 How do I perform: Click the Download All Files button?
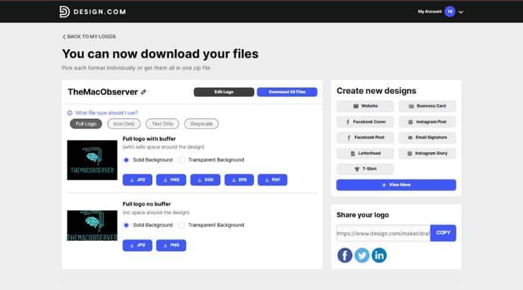pos(287,92)
